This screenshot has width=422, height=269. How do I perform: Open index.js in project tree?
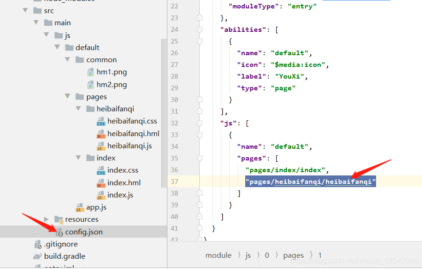pyautogui.click(x=120, y=195)
